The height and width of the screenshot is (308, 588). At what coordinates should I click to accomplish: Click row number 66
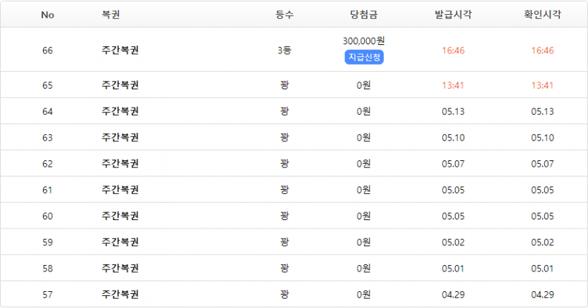pos(48,51)
